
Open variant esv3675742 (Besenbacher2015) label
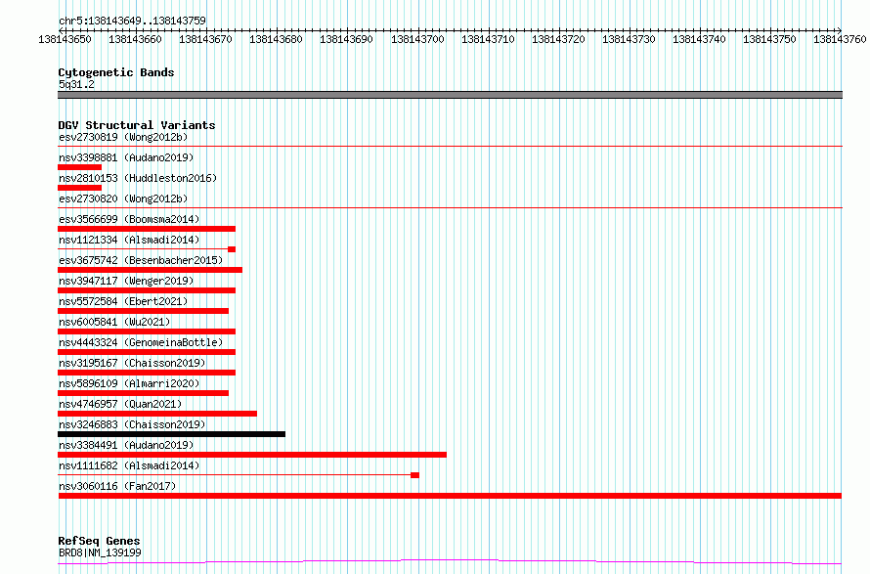click(141, 260)
